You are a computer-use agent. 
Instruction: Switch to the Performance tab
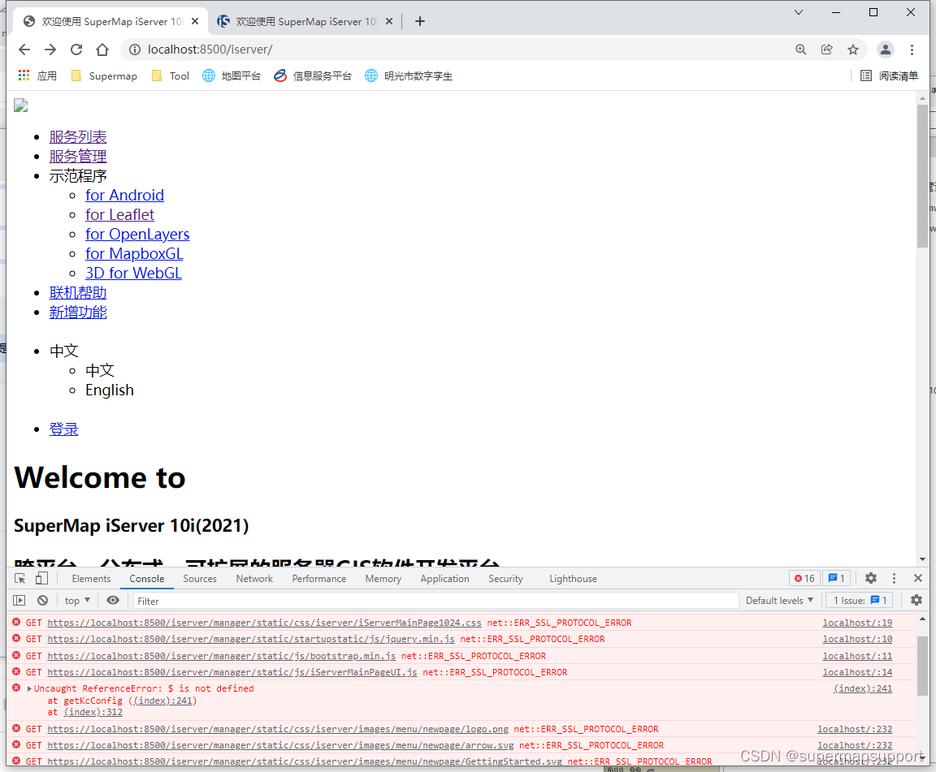(x=319, y=579)
